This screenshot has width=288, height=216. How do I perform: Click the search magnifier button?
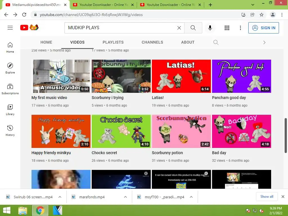click(x=193, y=28)
